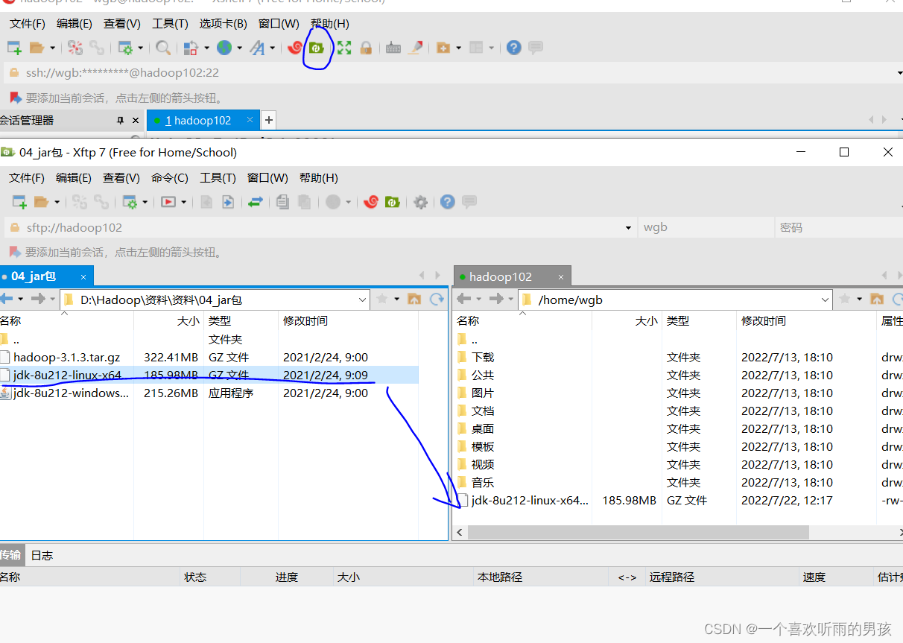Image resolution: width=903 pixels, height=643 pixels.
Task: Open Xshell 帮助(H) menu
Action: (329, 24)
